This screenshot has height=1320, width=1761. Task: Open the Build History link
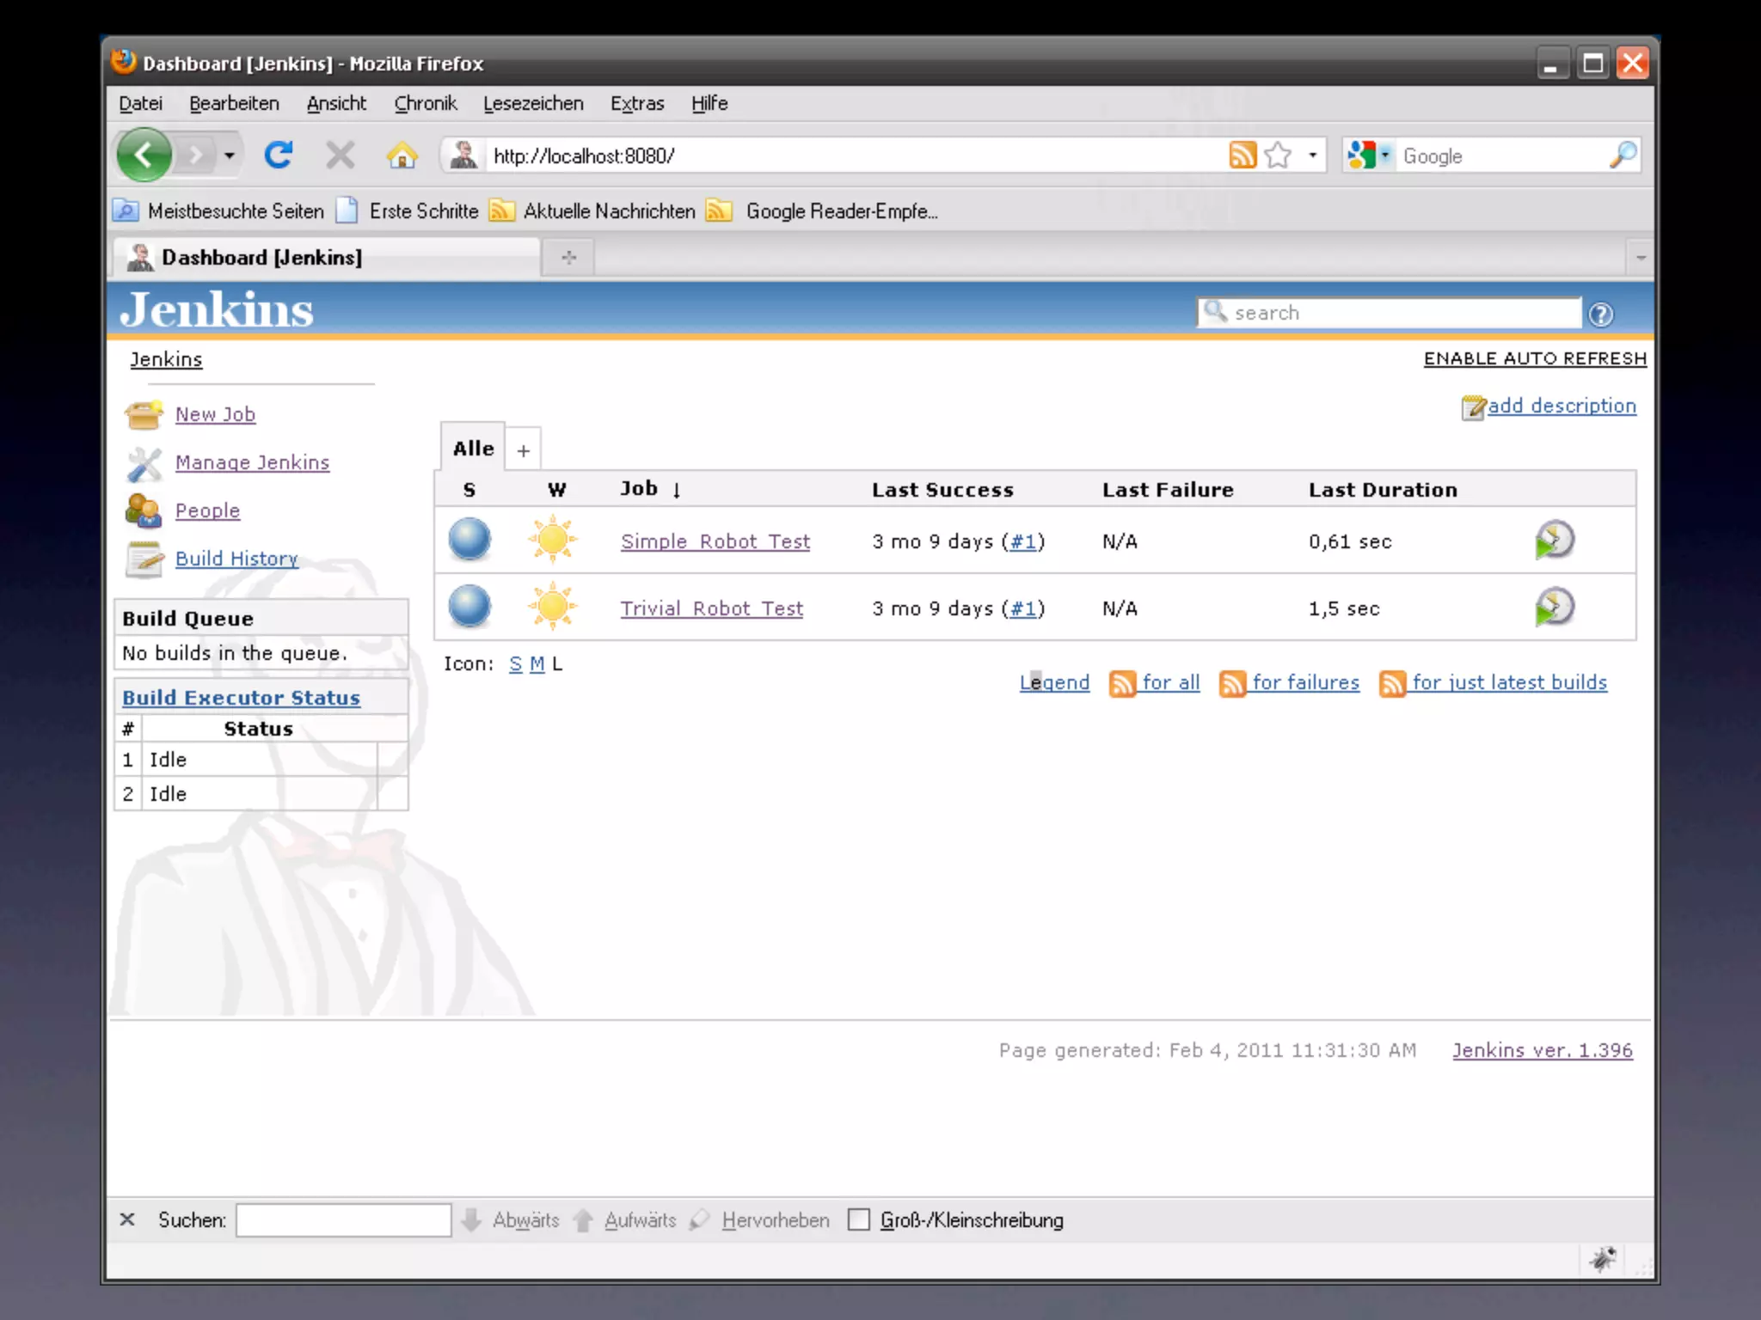click(236, 559)
